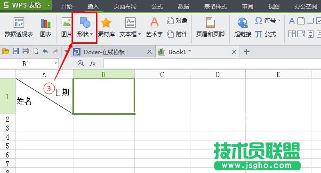This screenshot has height=173, width=321.
Task: Select column A header
Action: click(44, 74)
